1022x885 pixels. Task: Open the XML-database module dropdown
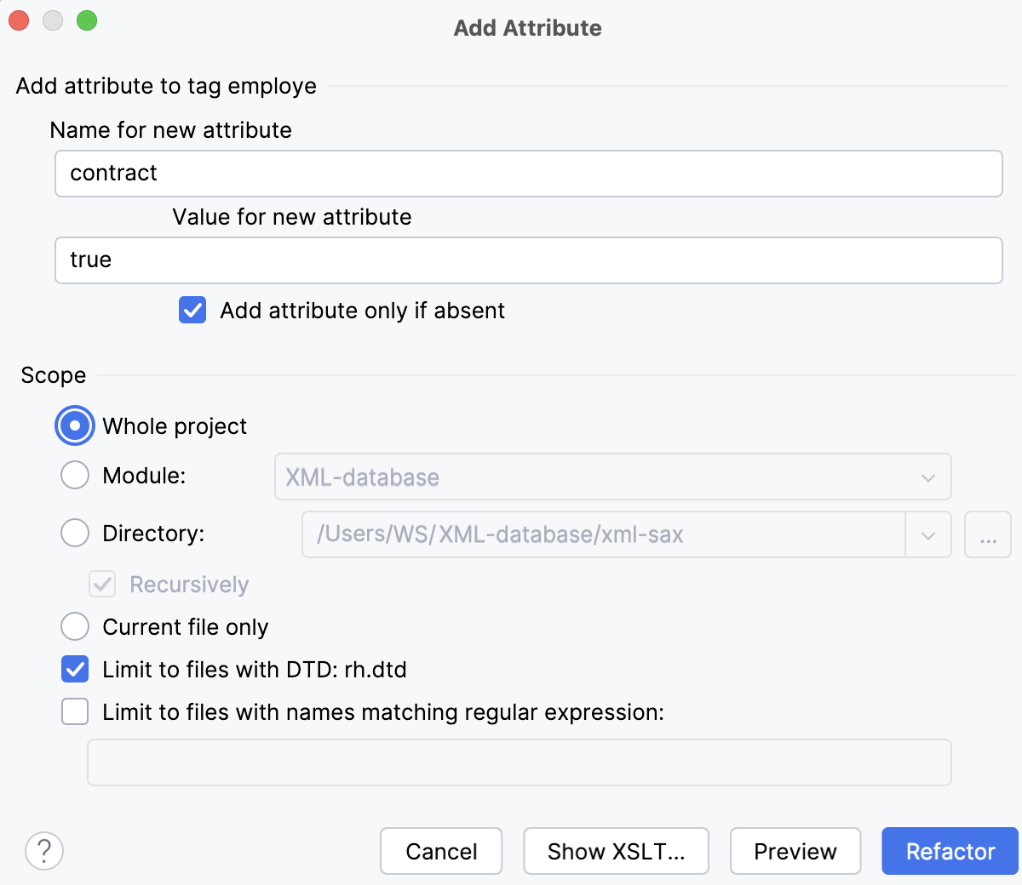click(x=928, y=477)
